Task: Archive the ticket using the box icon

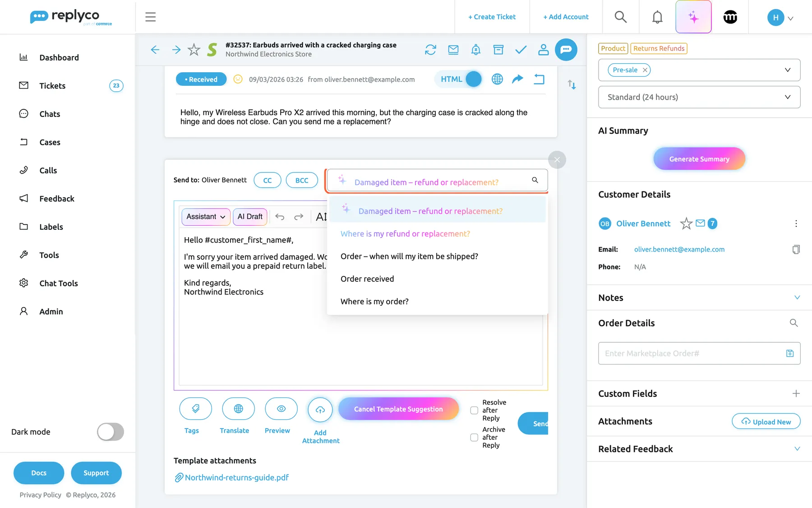Action: (498, 50)
